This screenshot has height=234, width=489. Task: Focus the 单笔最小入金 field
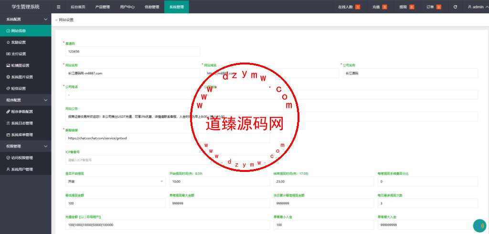pyautogui.click(x=324, y=224)
